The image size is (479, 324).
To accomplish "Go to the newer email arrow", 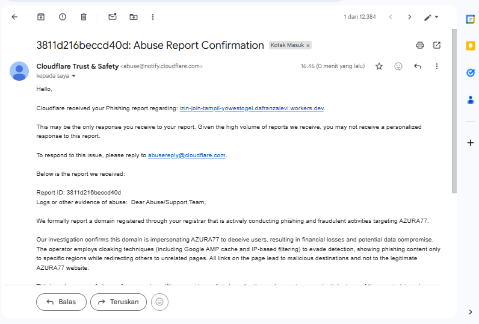I will coord(391,17).
